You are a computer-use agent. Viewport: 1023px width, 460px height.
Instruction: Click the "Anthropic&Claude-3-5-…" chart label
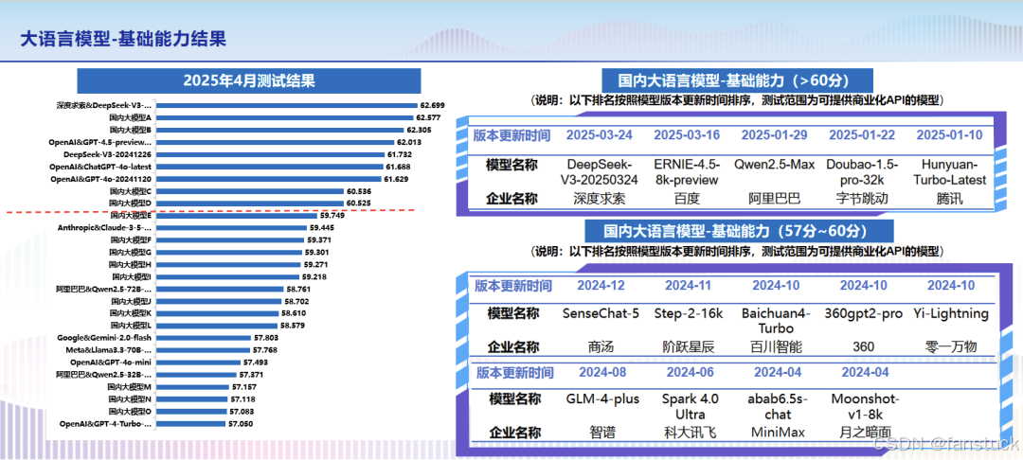click(104, 228)
